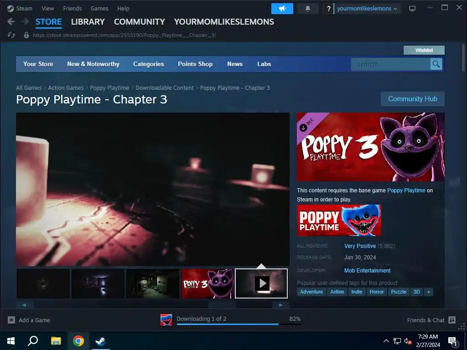
Task: Open the Very Positive reviews link
Action: [360, 246]
